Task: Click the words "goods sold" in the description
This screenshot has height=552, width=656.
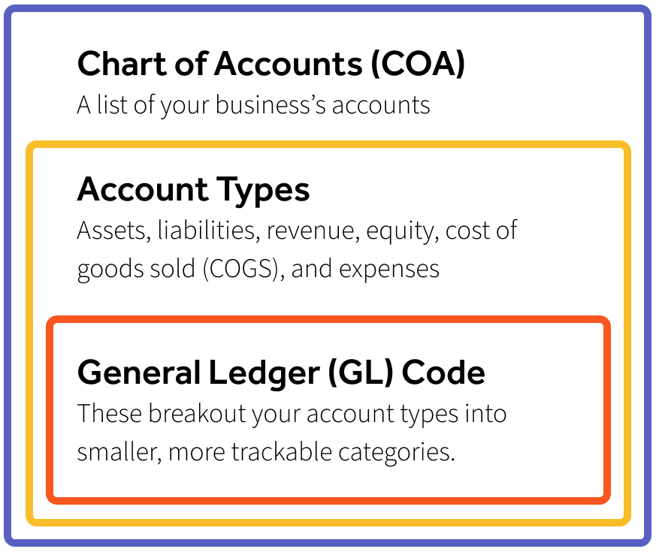Action: [135, 270]
